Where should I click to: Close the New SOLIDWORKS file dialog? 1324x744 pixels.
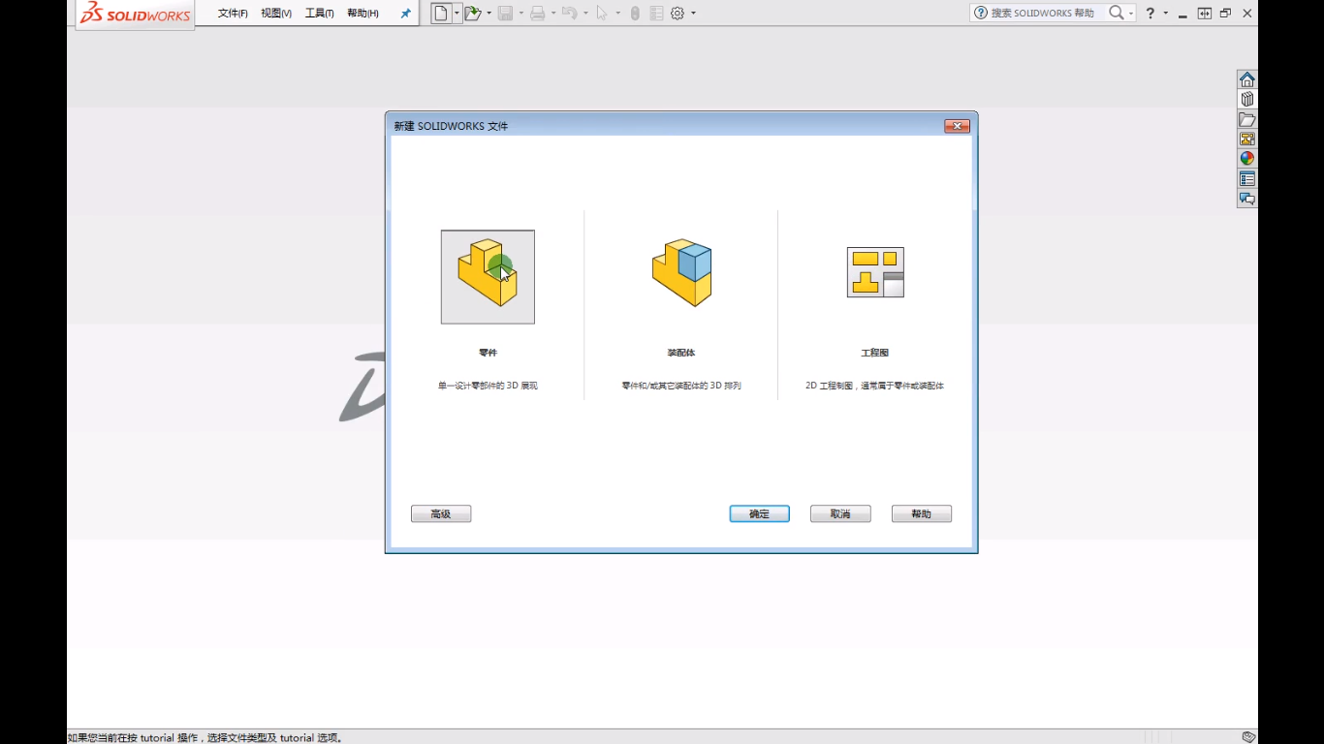(x=957, y=126)
